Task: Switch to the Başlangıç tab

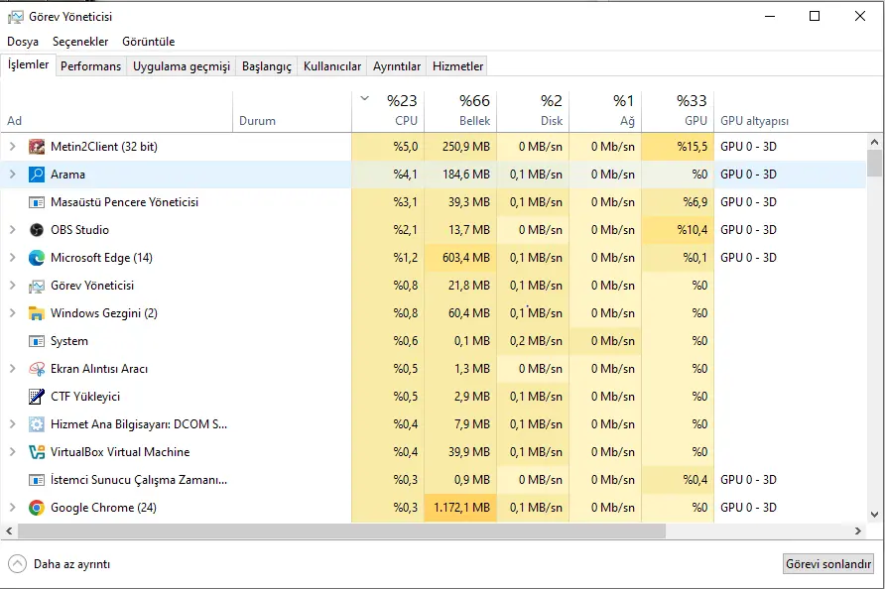Action: 267,66
